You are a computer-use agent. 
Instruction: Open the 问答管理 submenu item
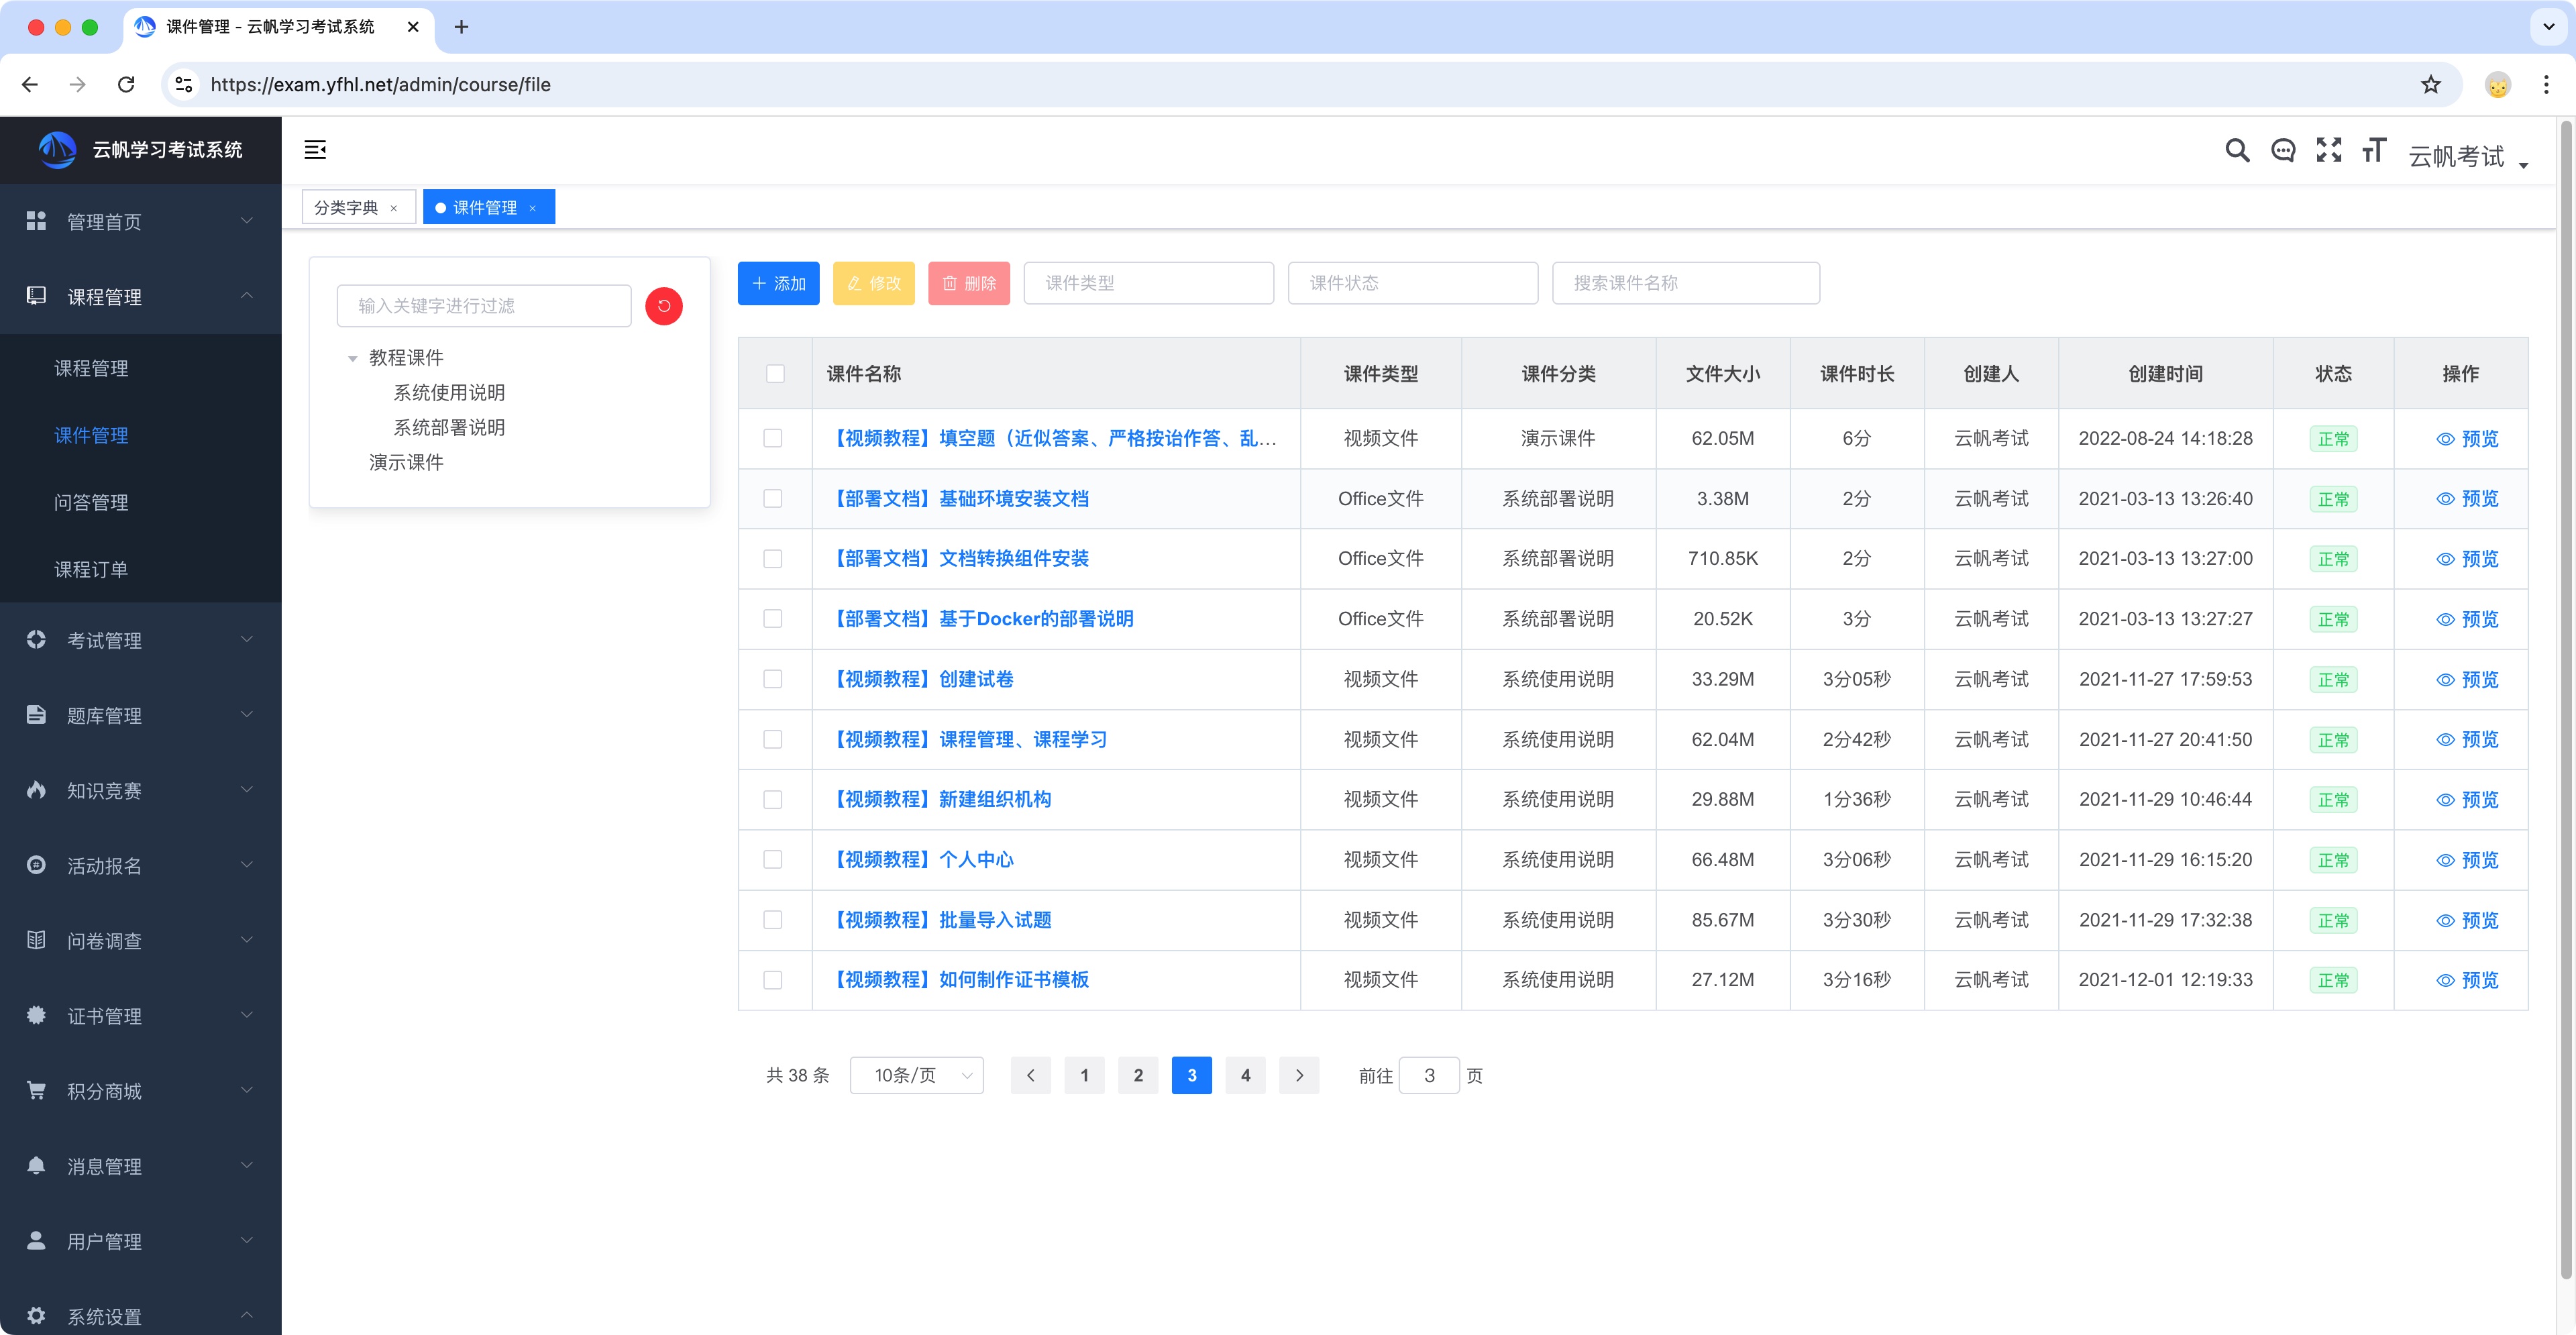coord(91,502)
